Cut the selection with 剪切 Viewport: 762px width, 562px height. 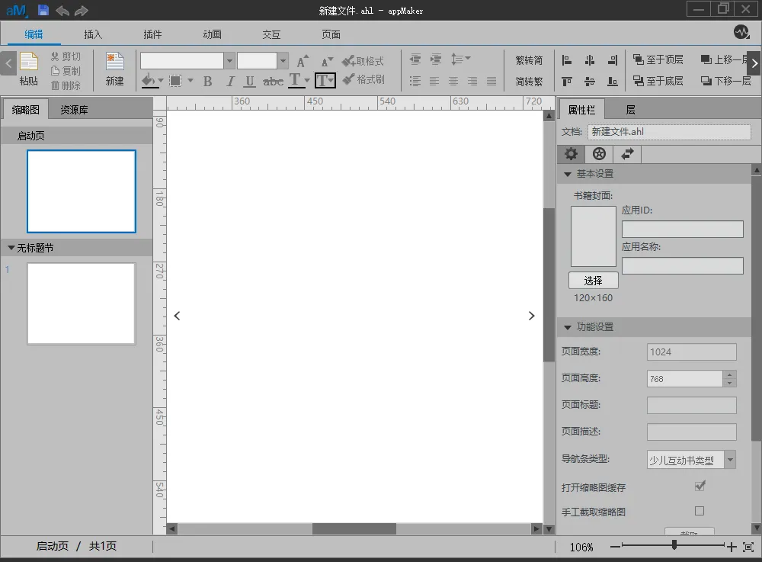tap(66, 56)
